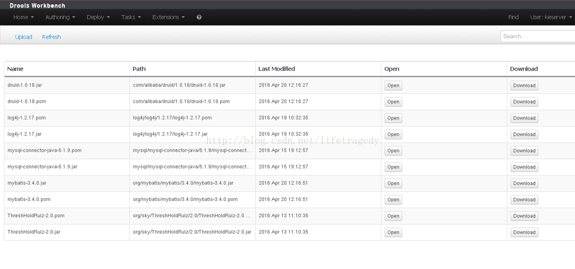This screenshot has width=575, height=269.
Task: Click the Drools Workbench title
Action: 37,5
